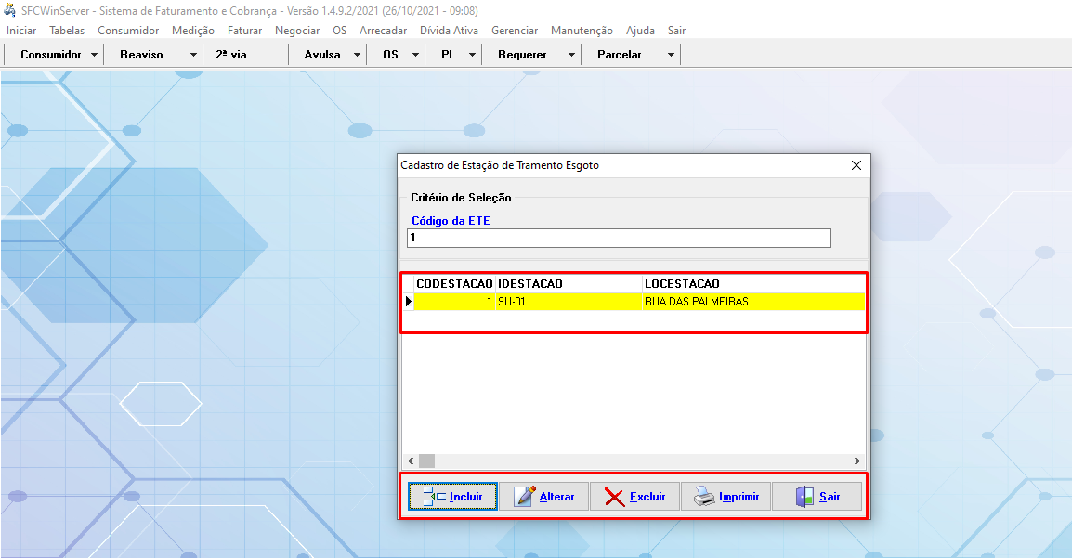
Task: Click the red X Excluir icon
Action: 614,497
